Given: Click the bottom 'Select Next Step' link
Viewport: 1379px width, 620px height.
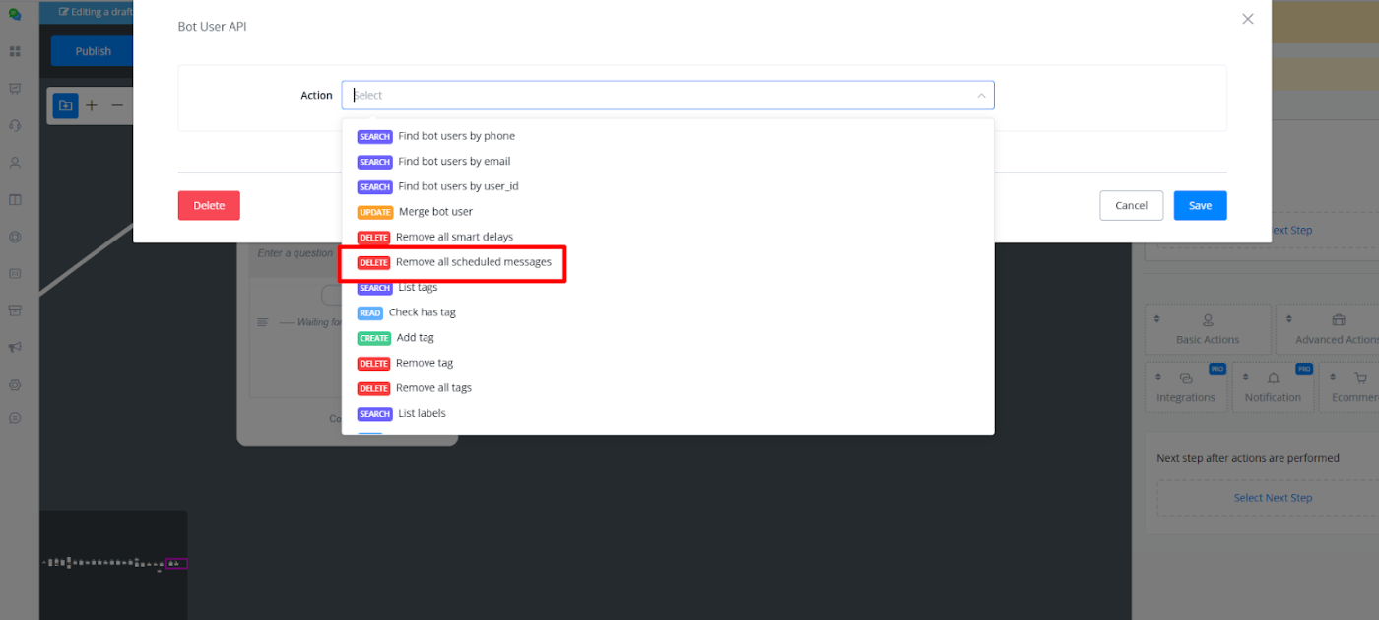Looking at the screenshot, I should [x=1273, y=498].
